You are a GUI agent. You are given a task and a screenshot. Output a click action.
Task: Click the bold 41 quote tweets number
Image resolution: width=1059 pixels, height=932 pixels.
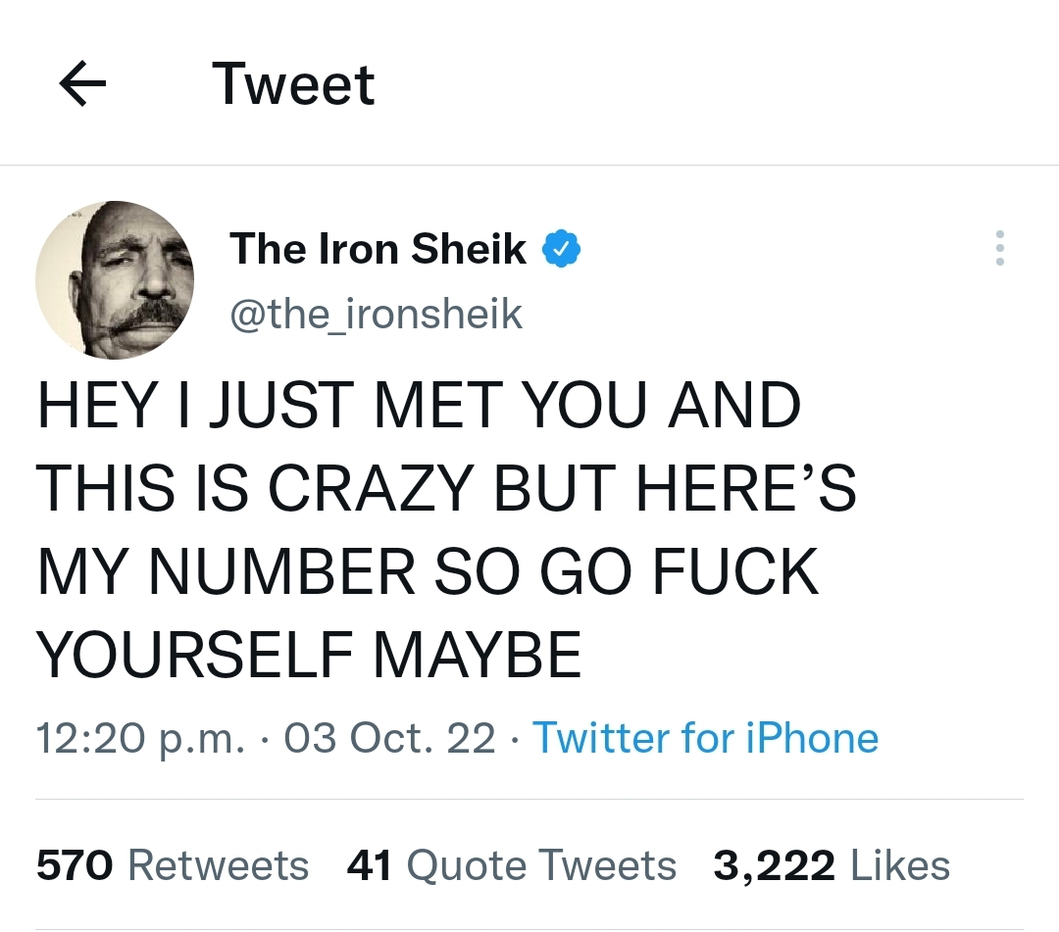(370, 865)
